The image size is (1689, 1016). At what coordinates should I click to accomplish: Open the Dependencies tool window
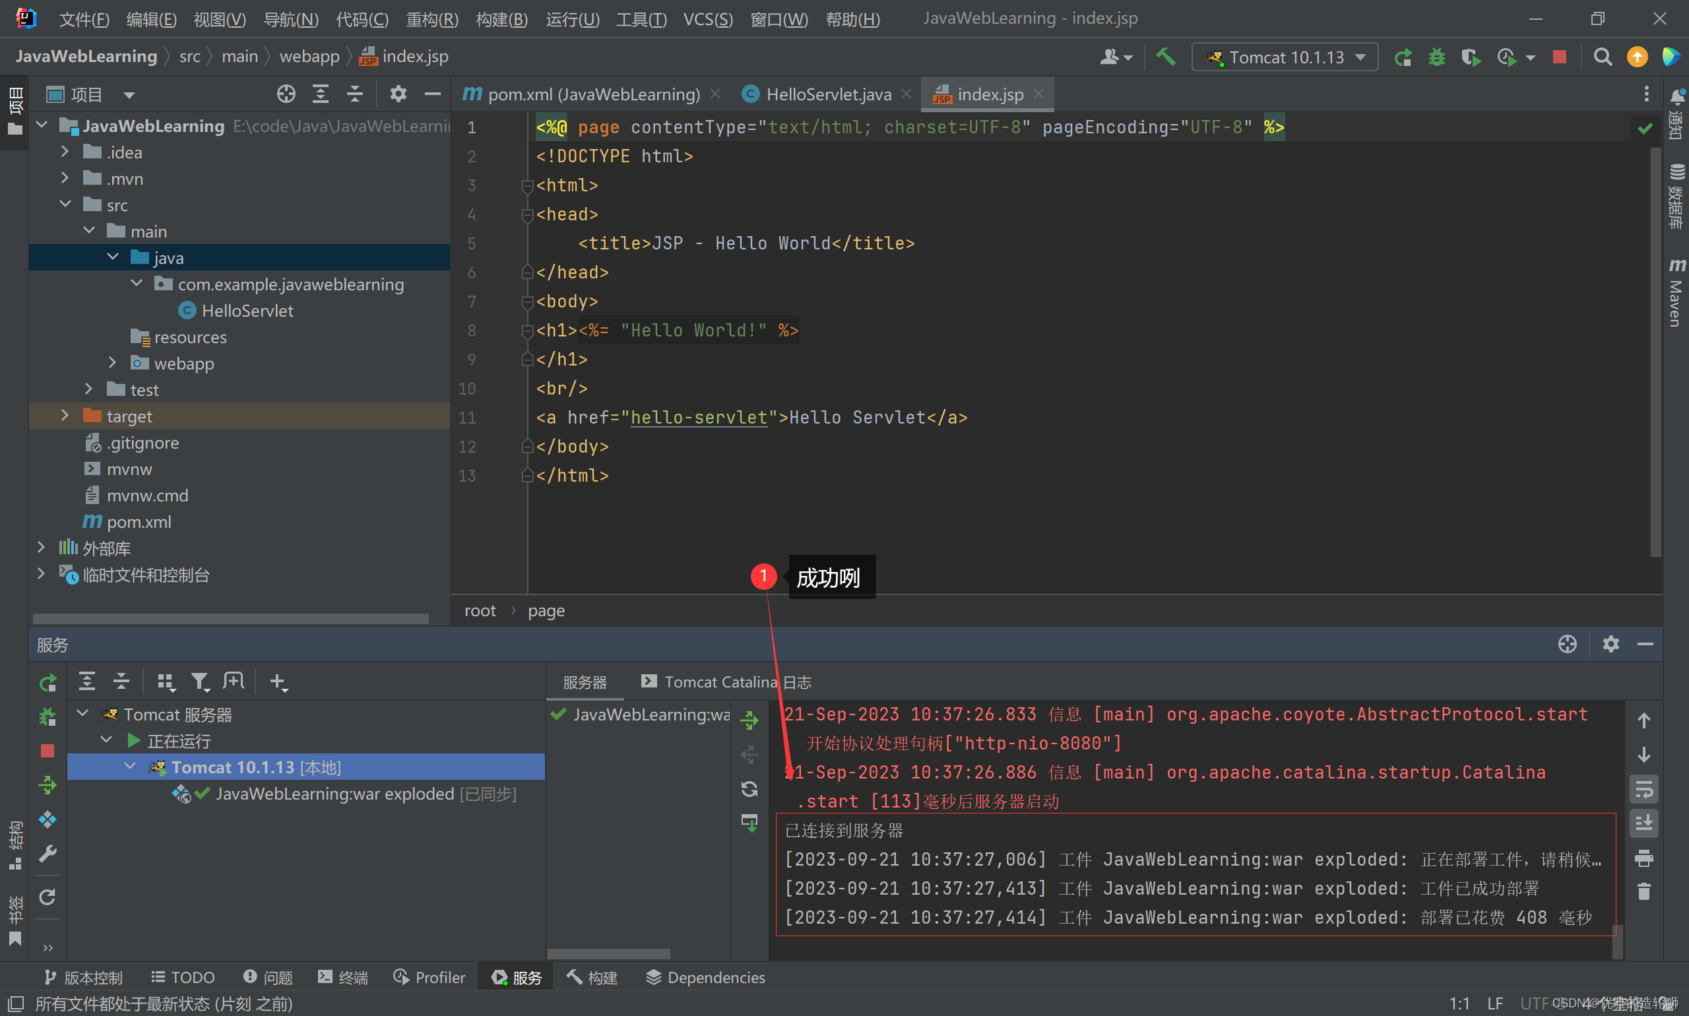click(705, 977)
